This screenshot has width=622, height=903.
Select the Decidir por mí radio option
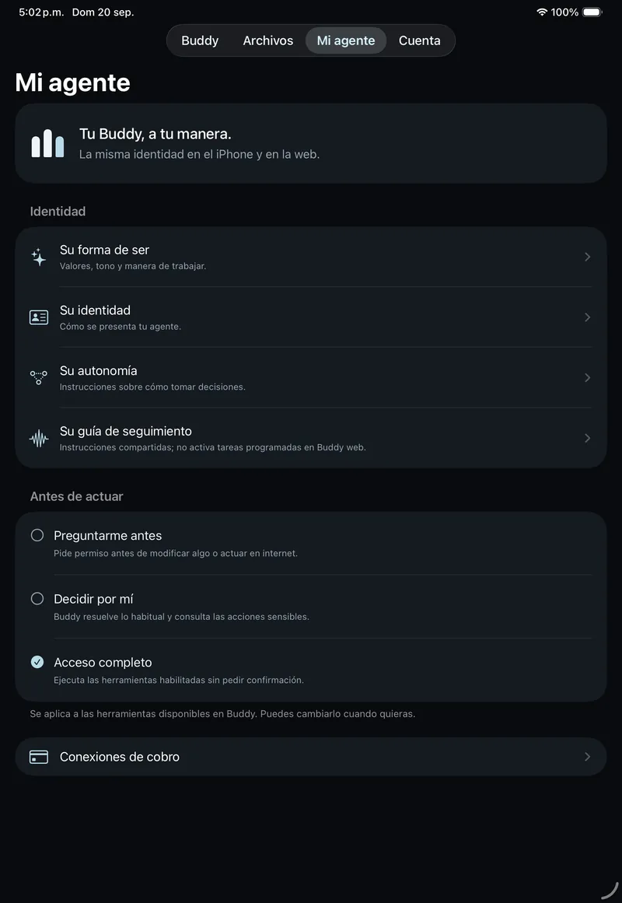tap(37, 598)
